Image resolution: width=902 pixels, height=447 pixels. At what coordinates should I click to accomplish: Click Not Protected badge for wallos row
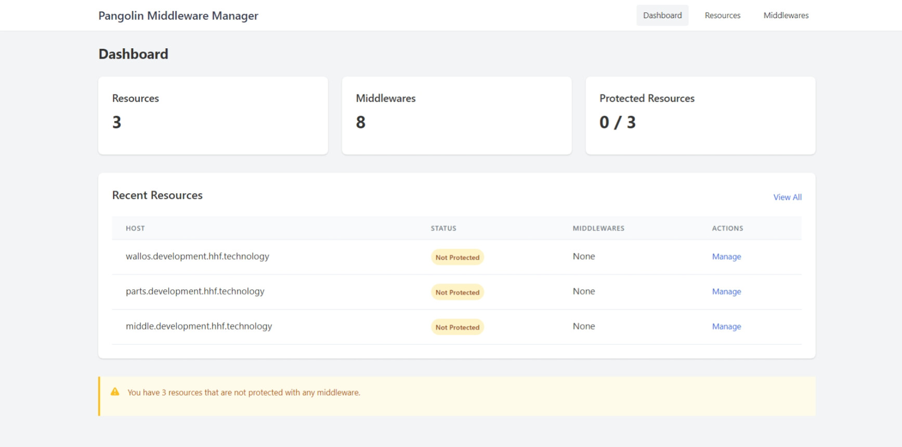pyautogui.click(x=457, y=258)
